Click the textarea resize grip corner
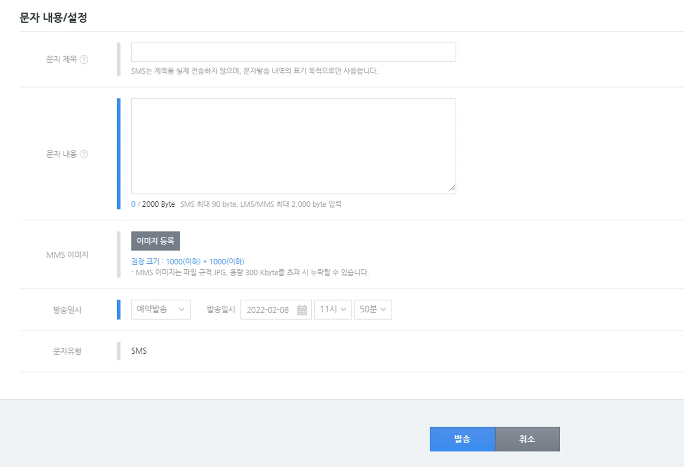684x467 pixels. pos(453,188)
